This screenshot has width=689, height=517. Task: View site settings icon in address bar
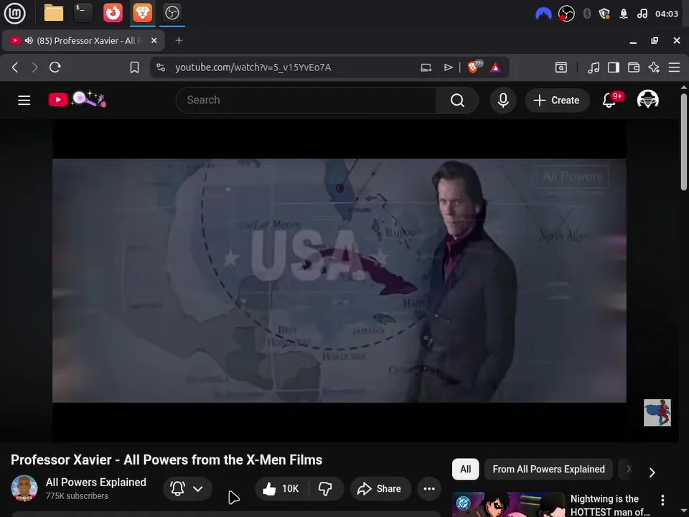click(161, 67)
